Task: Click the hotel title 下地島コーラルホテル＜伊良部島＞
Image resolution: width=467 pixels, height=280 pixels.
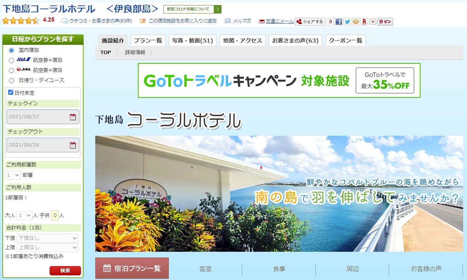Action: [x=81, y=9]
